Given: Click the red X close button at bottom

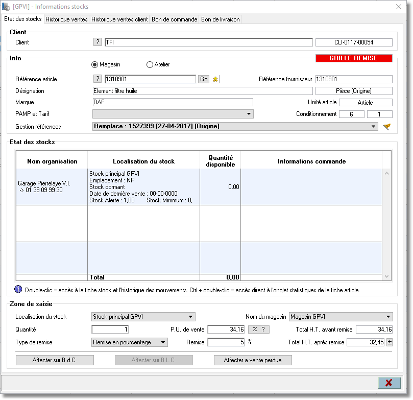Looking at the screenshot, I should 390,383.
